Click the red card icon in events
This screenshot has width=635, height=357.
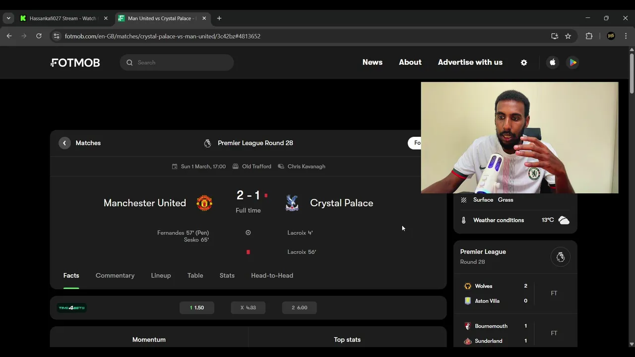point(248,252)
